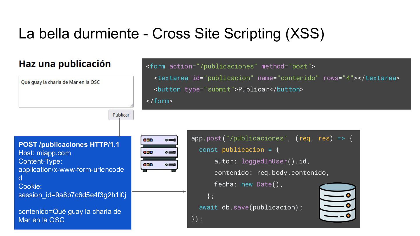Click the 'Cookie:' header label
The image size is (420, 236).
[30, 186]
